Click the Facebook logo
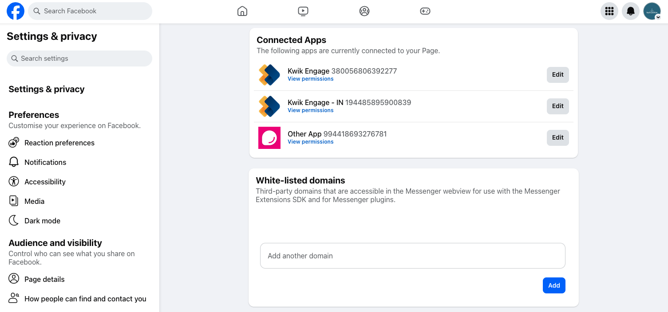 point(16,11)
